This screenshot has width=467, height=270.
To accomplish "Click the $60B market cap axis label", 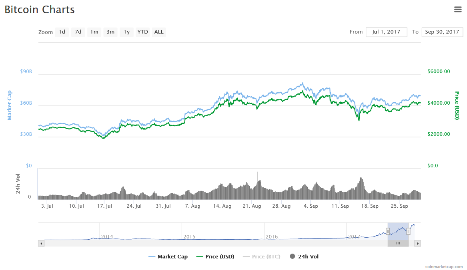I will click(x=26, y=103).
